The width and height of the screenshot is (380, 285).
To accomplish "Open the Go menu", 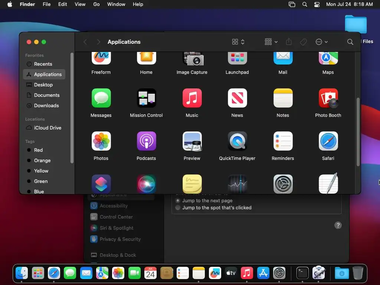I will (x=96, y=4).
